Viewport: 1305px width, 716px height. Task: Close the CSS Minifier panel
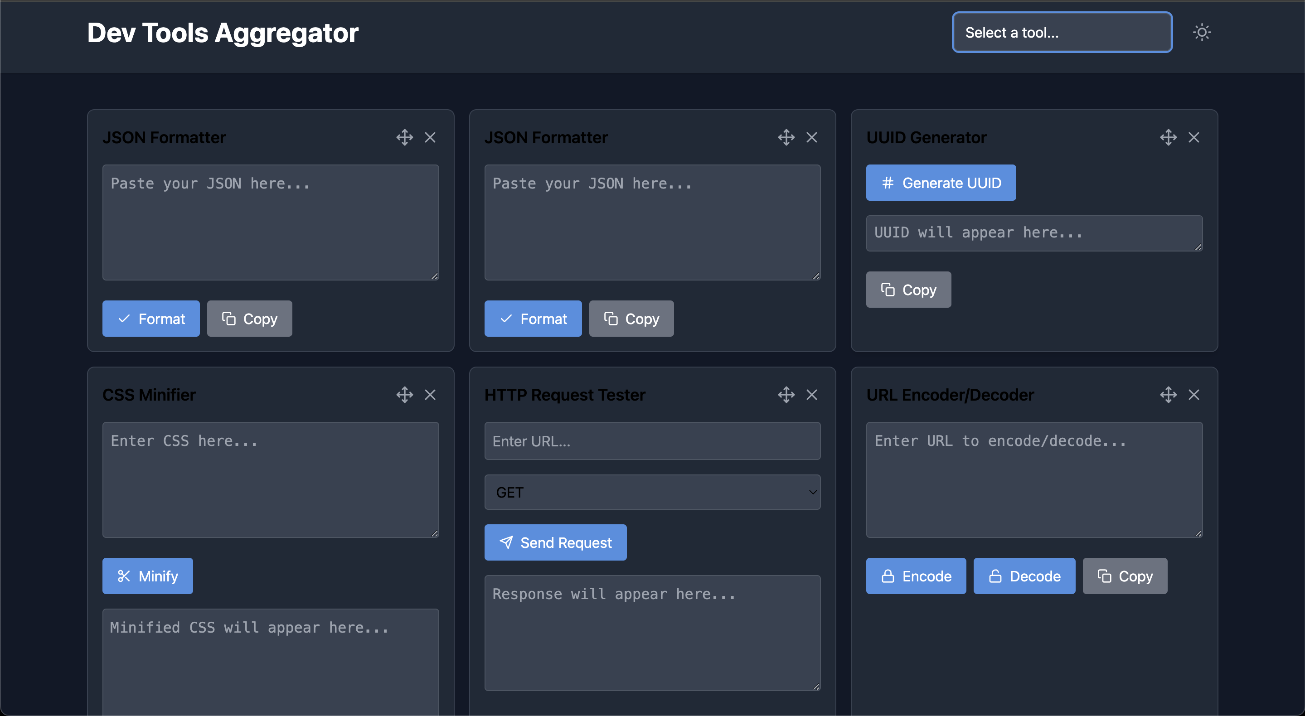tap(430, 394)
